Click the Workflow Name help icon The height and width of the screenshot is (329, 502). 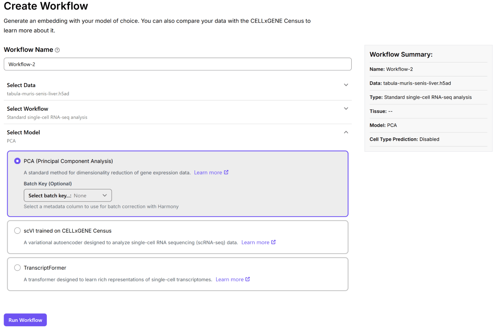(57, 50)
